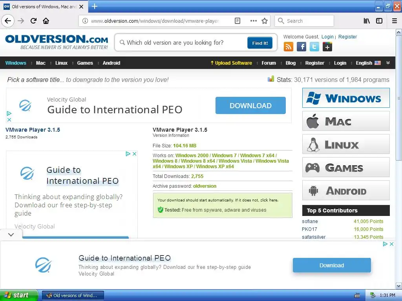
Task: Click the system tray safely remove icon
Action: [x=373, y=295]
